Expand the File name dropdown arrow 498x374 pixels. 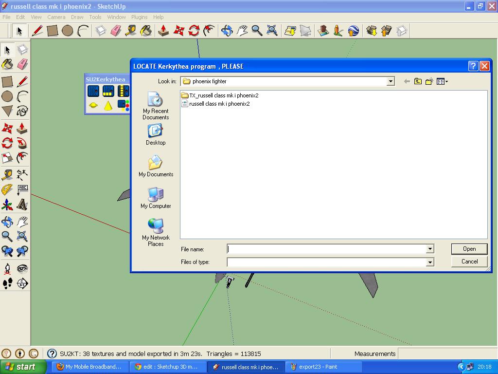click(430, 249)
